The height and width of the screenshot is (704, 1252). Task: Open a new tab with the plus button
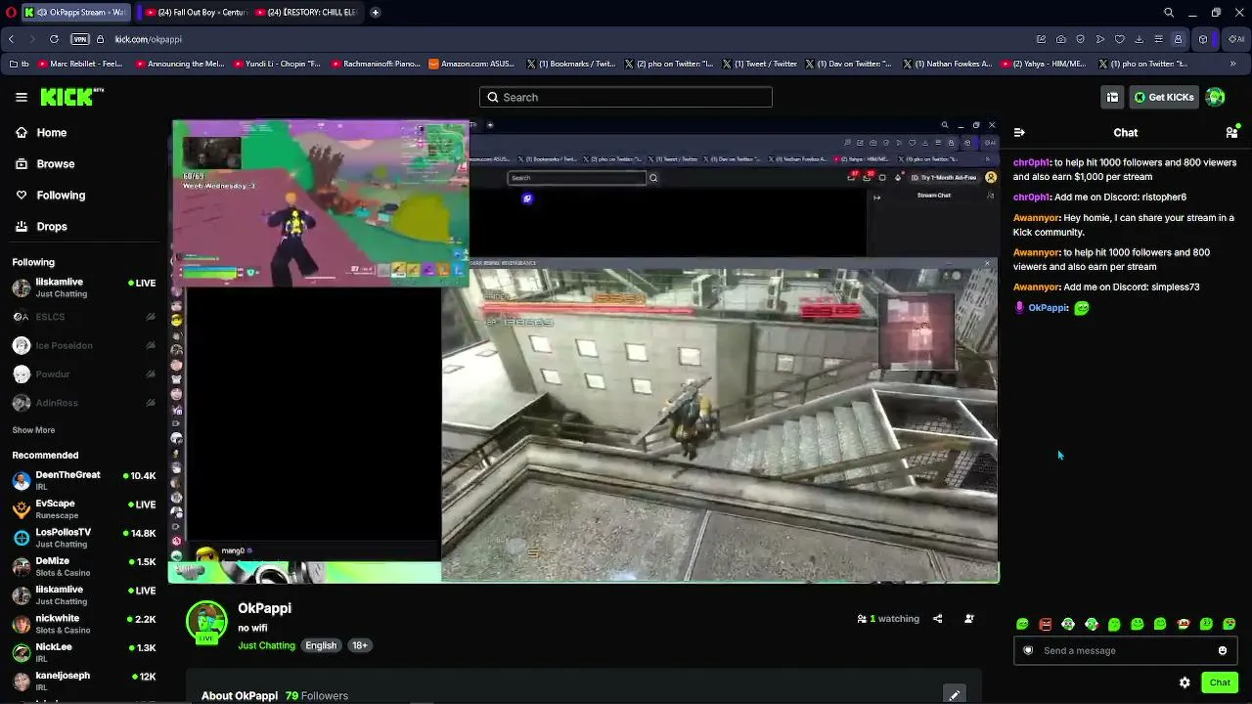tap(376, 13)
